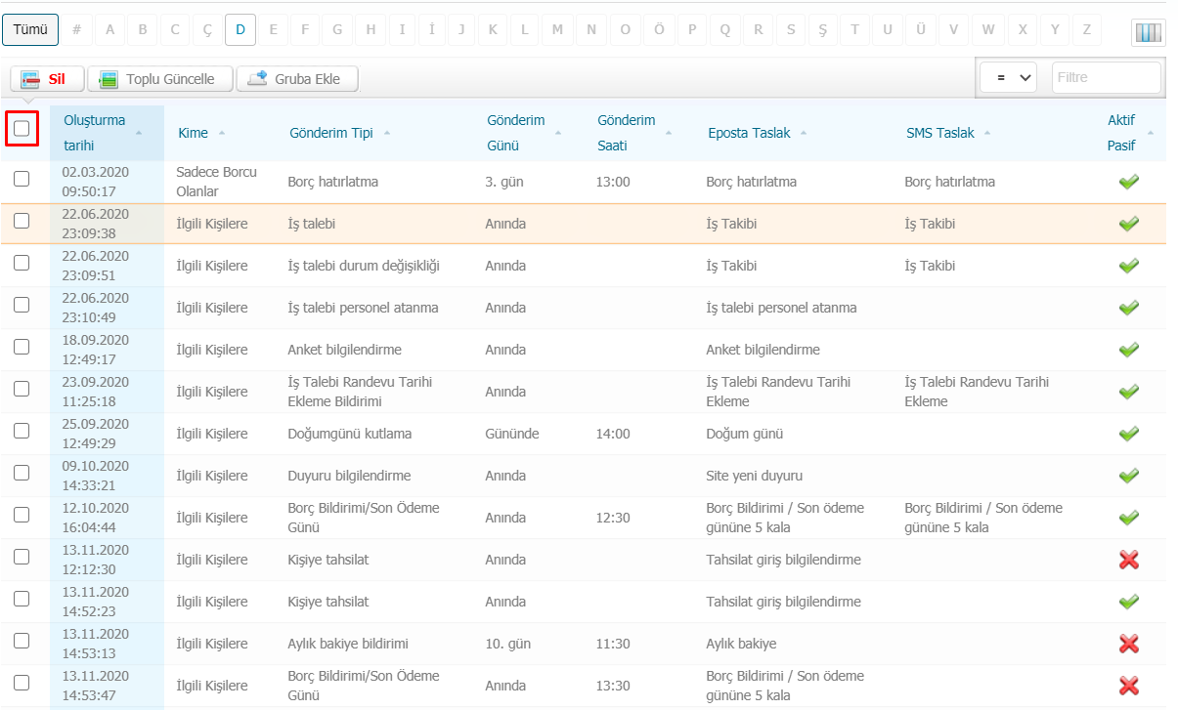Click the '10. gün' sending day cell
1178x710 pixels.
pyautogui.click(x=507, y=644)
